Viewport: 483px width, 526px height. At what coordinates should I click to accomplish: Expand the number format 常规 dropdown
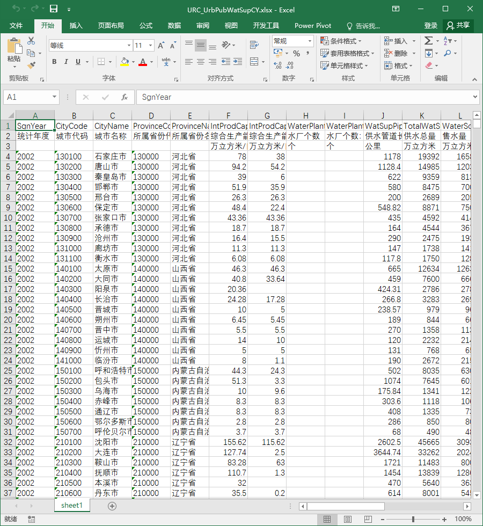310,41
